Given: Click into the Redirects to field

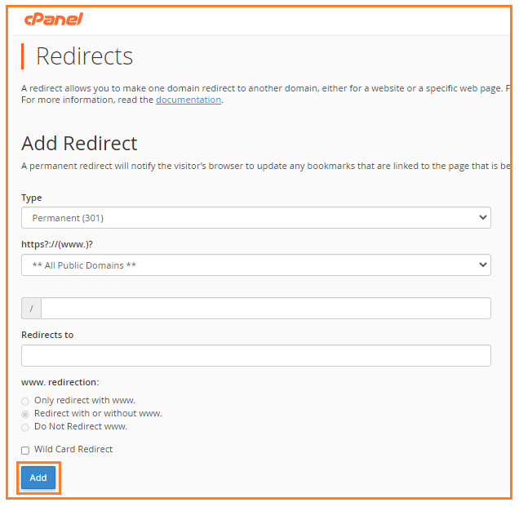Looking at the screenshot, I should (256, 355).
